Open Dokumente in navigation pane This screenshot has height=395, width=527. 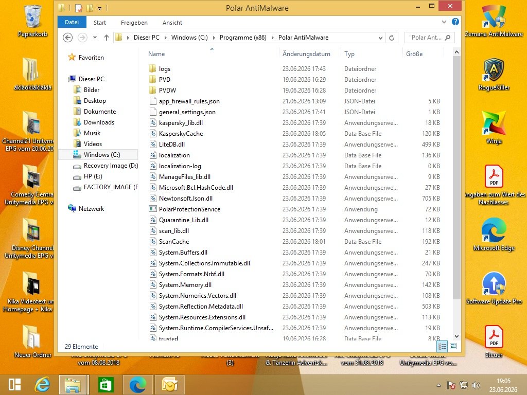100,112
